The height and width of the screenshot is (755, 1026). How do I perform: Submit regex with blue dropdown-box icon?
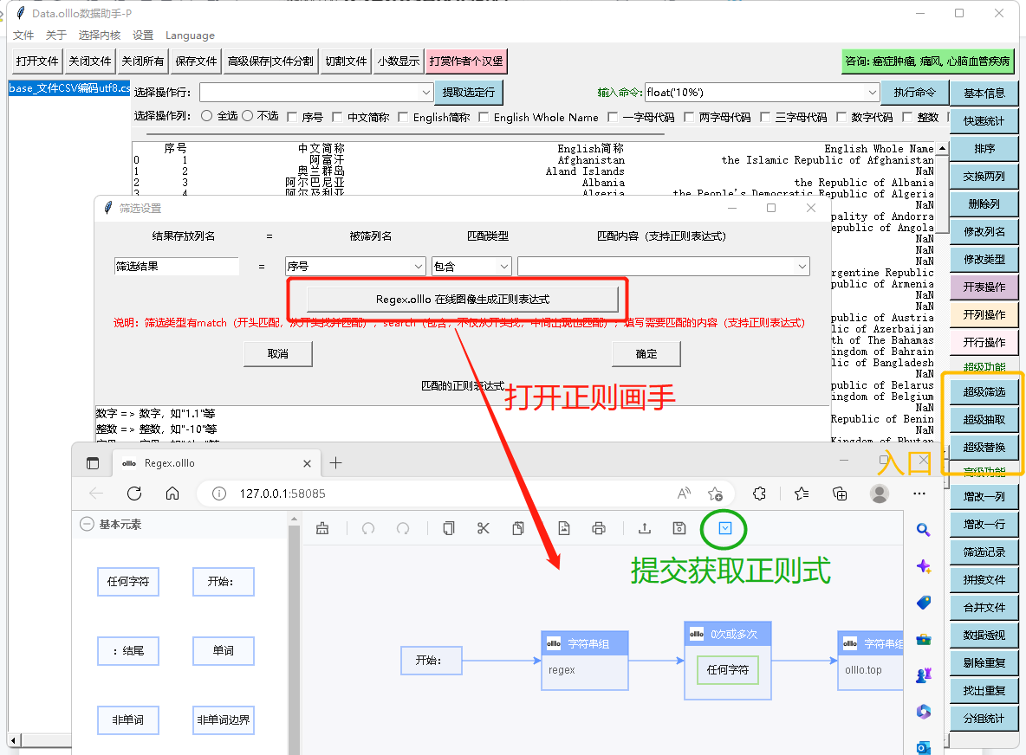(726, 528)
